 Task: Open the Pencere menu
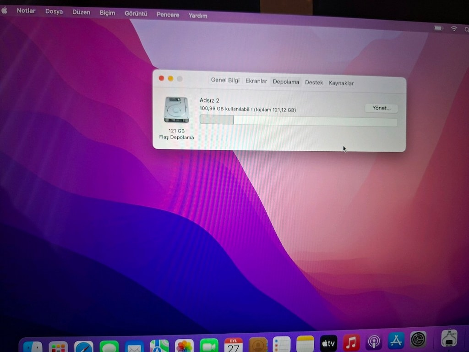tap(168, 15)
